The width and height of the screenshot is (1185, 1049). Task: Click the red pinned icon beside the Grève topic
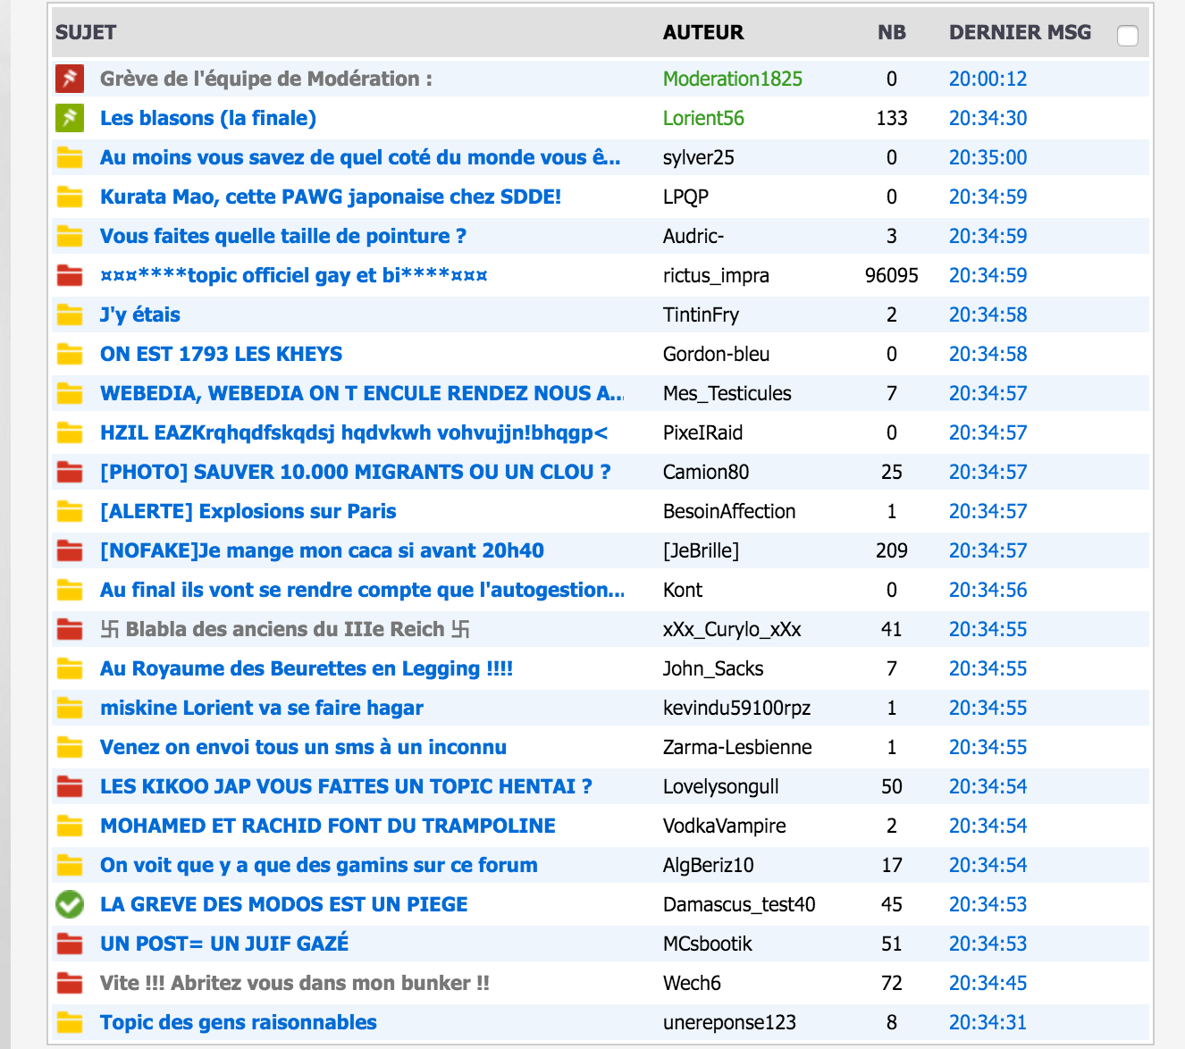coord(70,79)
